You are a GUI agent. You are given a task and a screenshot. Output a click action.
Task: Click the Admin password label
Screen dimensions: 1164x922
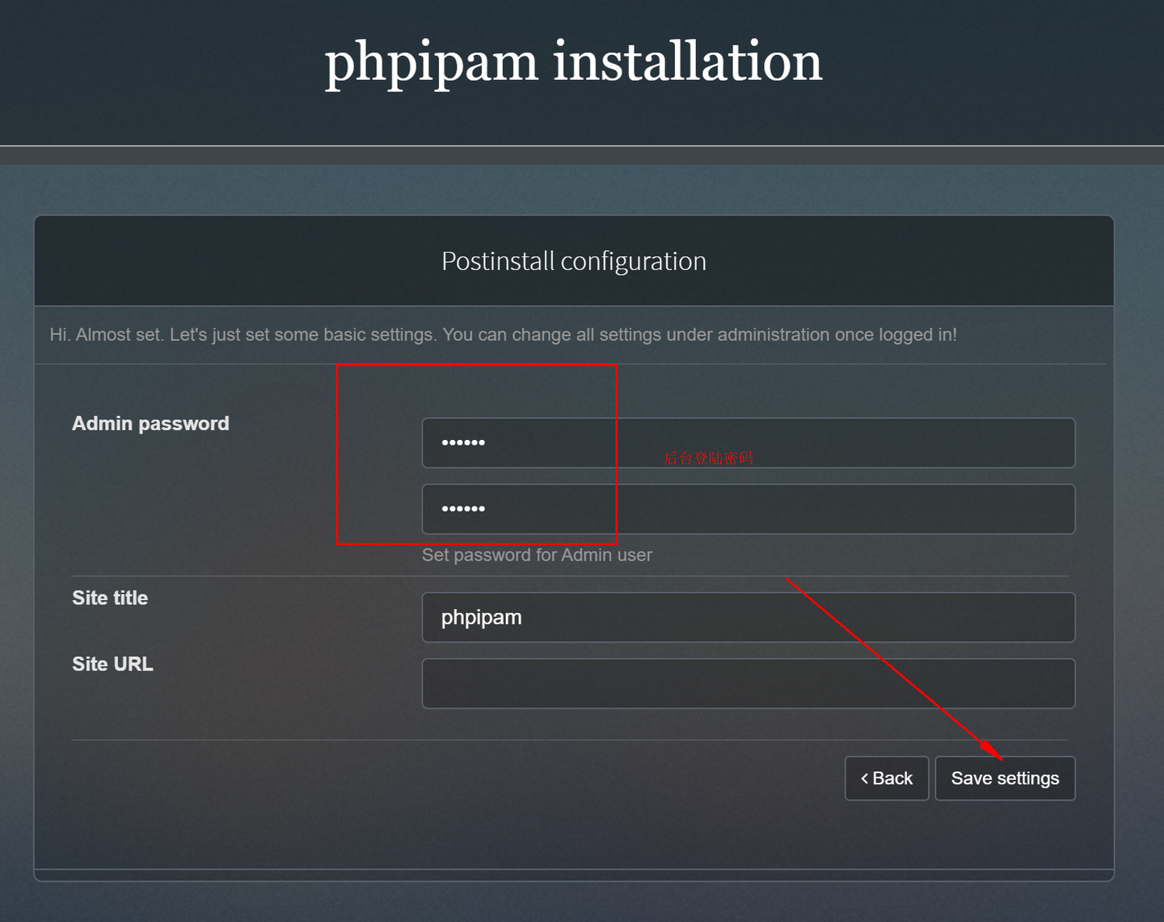point(150,423)
